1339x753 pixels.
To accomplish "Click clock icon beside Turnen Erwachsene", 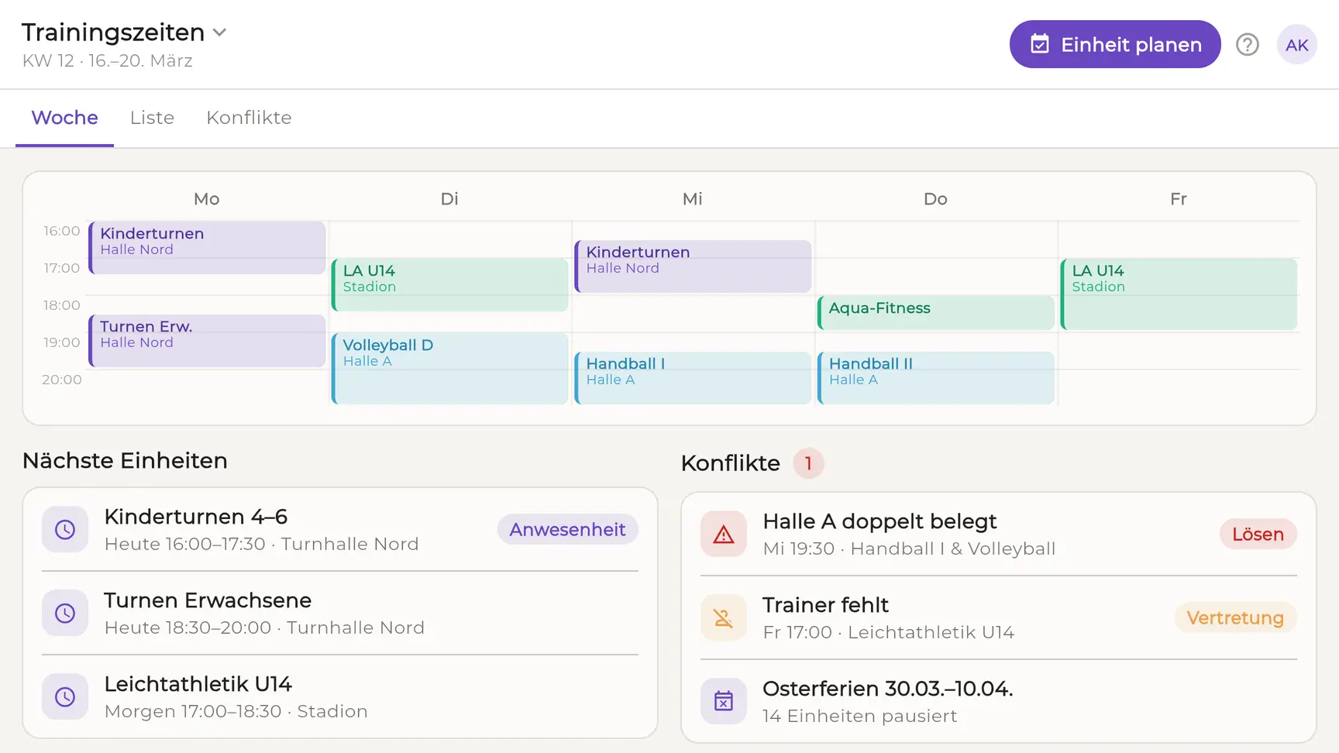I will (x=65, y=613).
